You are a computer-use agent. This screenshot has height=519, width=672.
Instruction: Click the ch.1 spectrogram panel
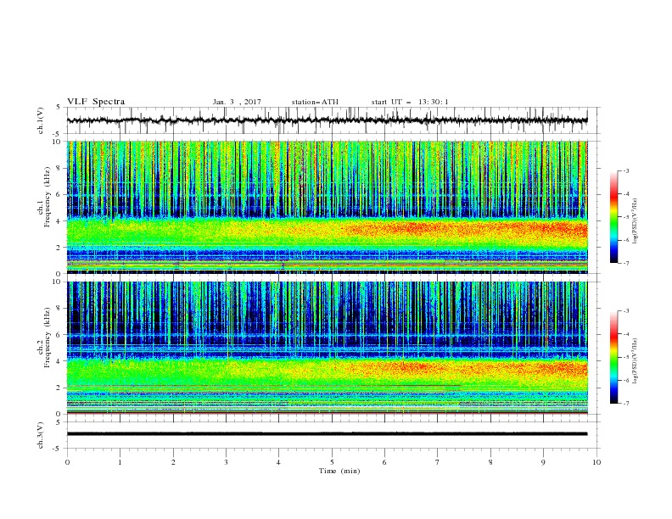(327, 207)
